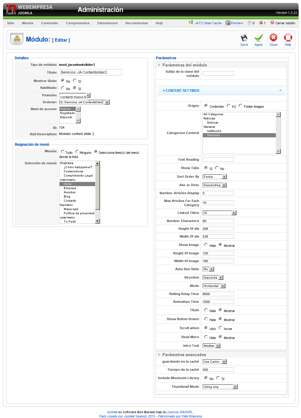Select Todo for Menús assignment
This screenshot has width=301, height=418.
(x=63, y=152)
